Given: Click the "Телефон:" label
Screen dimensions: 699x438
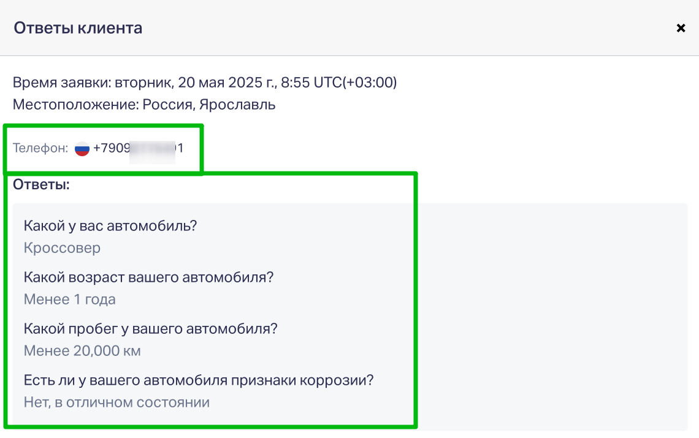Looking at the screenshot, I should click(x=40, y=148).
